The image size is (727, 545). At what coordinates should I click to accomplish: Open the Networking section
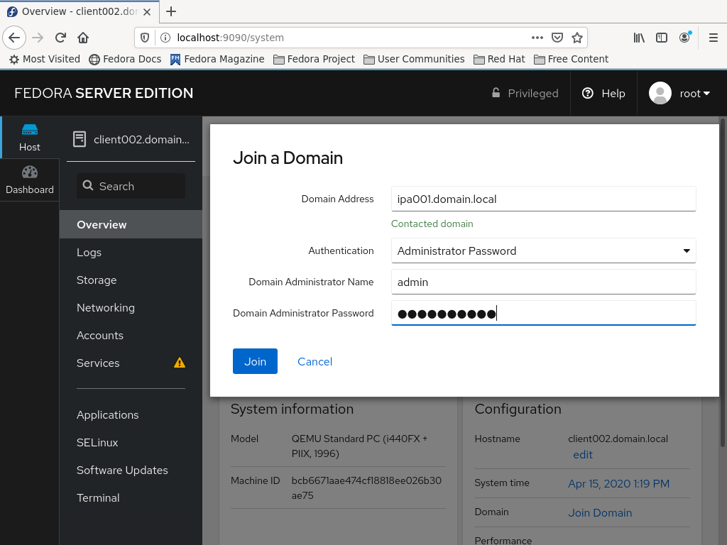click(x=131, y=308)
